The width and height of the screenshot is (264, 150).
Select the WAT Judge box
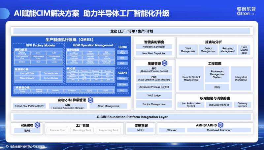(154, 95)
